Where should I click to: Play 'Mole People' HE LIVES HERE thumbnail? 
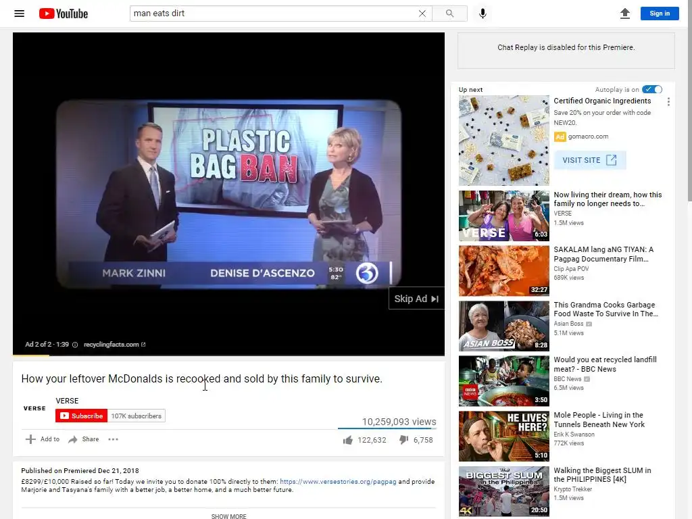point(504,437)
